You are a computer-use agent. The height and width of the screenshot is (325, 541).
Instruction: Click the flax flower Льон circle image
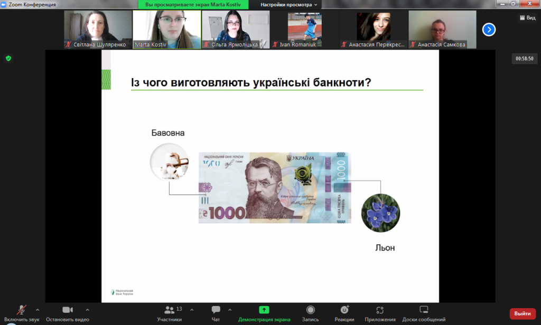[x=380, y=213]
